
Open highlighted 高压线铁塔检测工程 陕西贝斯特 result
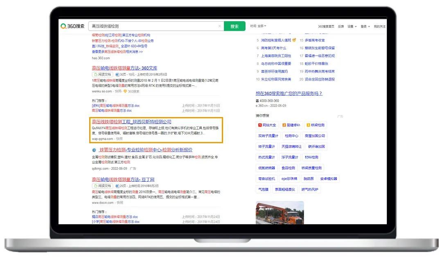point(131,122)
